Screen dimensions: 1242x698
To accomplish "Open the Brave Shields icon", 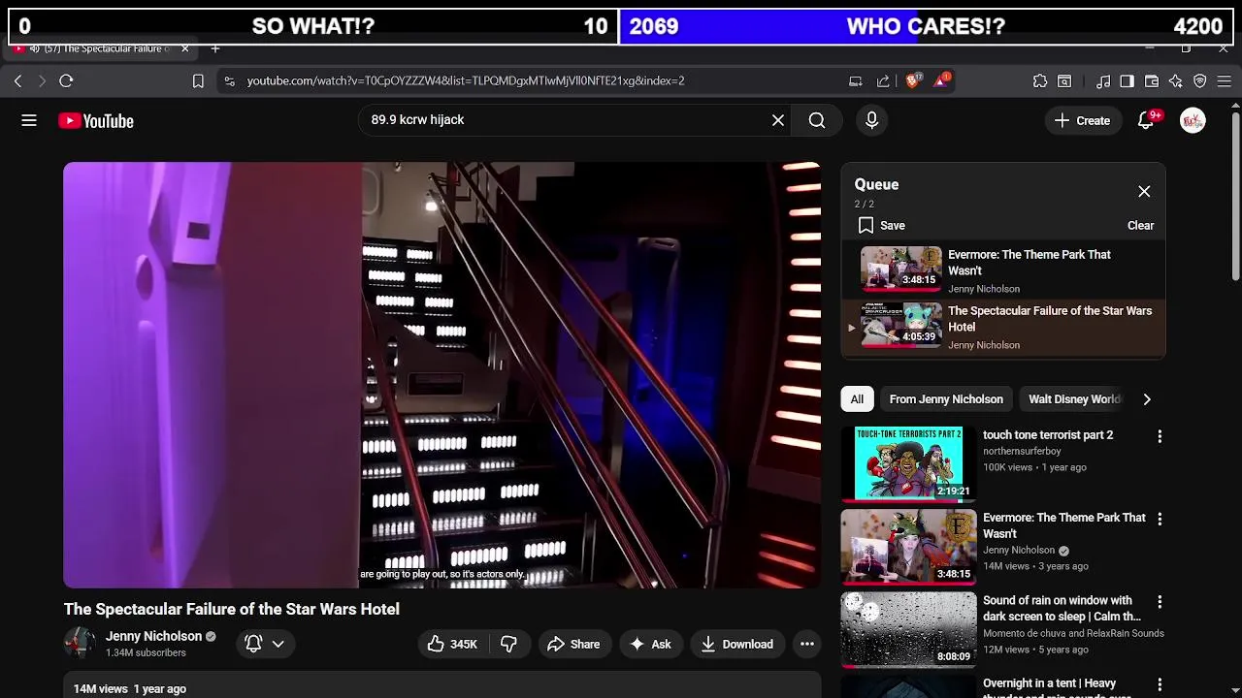I will click(x=912, y=81).
